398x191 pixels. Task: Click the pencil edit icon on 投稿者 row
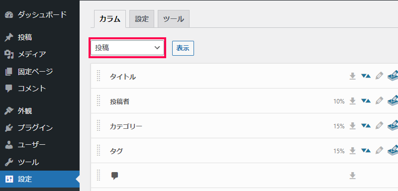[x=379, y=101]
